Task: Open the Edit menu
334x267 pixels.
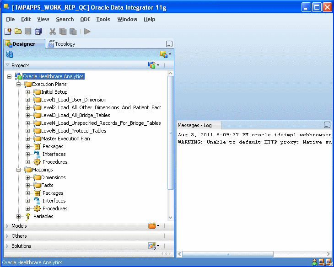Action: (26, 19)
